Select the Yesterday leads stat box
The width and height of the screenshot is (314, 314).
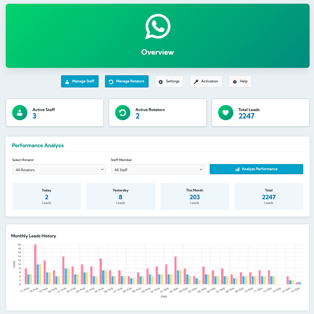point(121,197)
